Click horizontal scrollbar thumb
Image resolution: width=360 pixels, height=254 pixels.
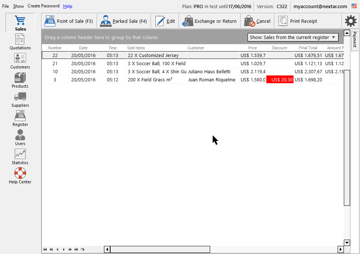tap(160, 250)
